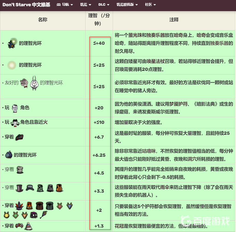Screen dimensions: 236x232
Task: Click the black checkered vest icon
Action: (x=50, y=188)
